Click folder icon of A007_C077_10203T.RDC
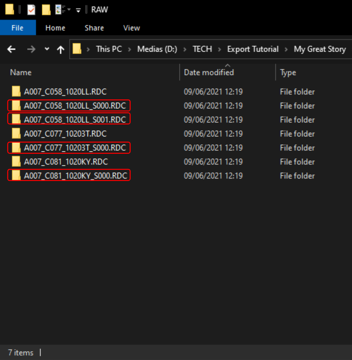The image size is (352, 360). [16, 133]
